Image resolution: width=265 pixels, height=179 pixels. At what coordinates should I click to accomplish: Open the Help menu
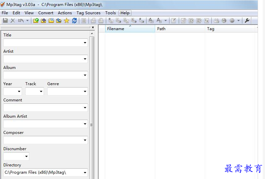(x=125, y=13)
